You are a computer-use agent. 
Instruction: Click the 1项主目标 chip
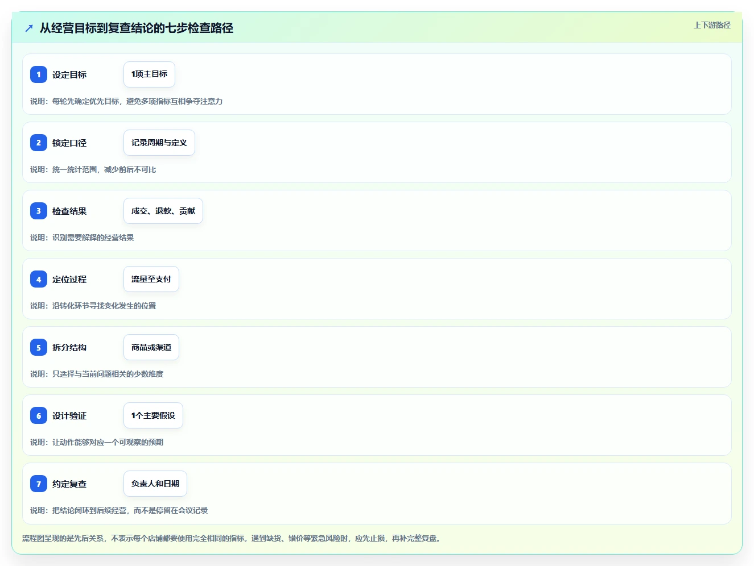(x=149, y=74)
